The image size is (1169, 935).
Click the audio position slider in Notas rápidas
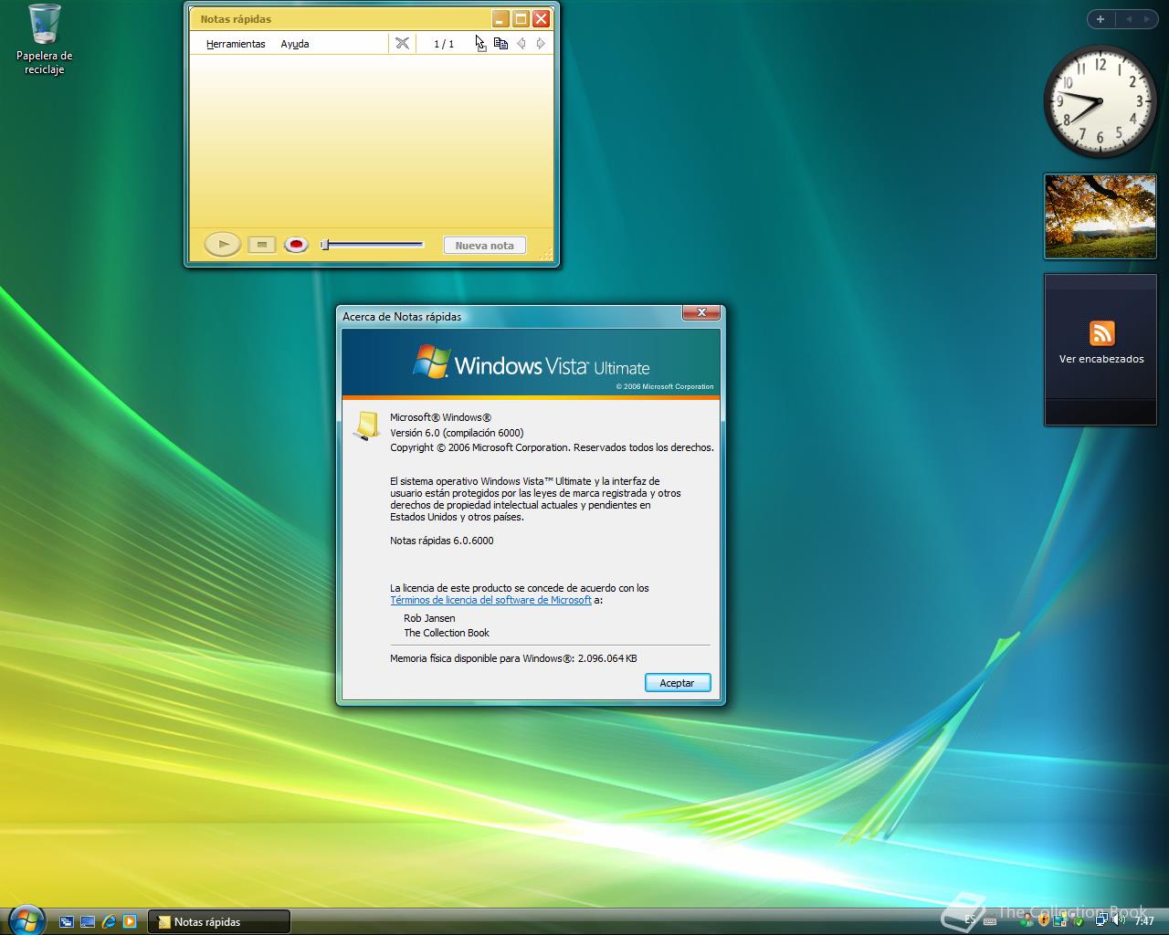pos(372,245)
